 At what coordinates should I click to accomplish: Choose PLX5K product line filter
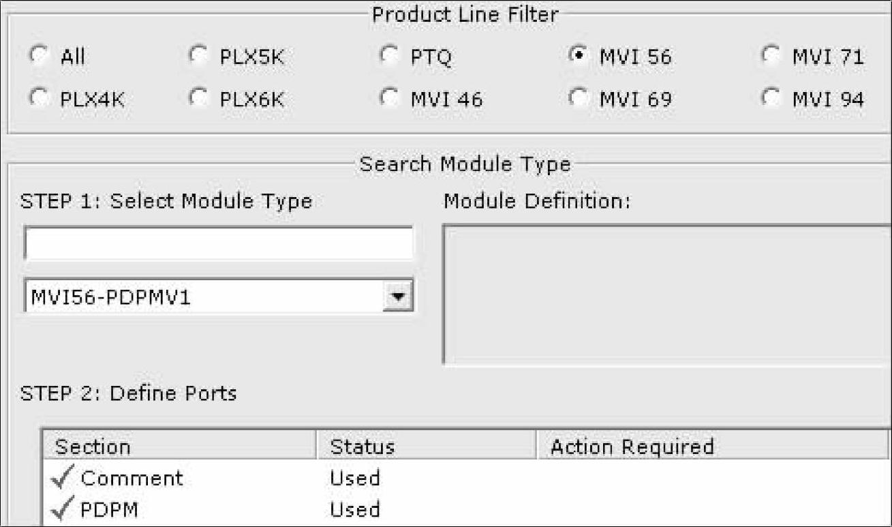point(198,56)
